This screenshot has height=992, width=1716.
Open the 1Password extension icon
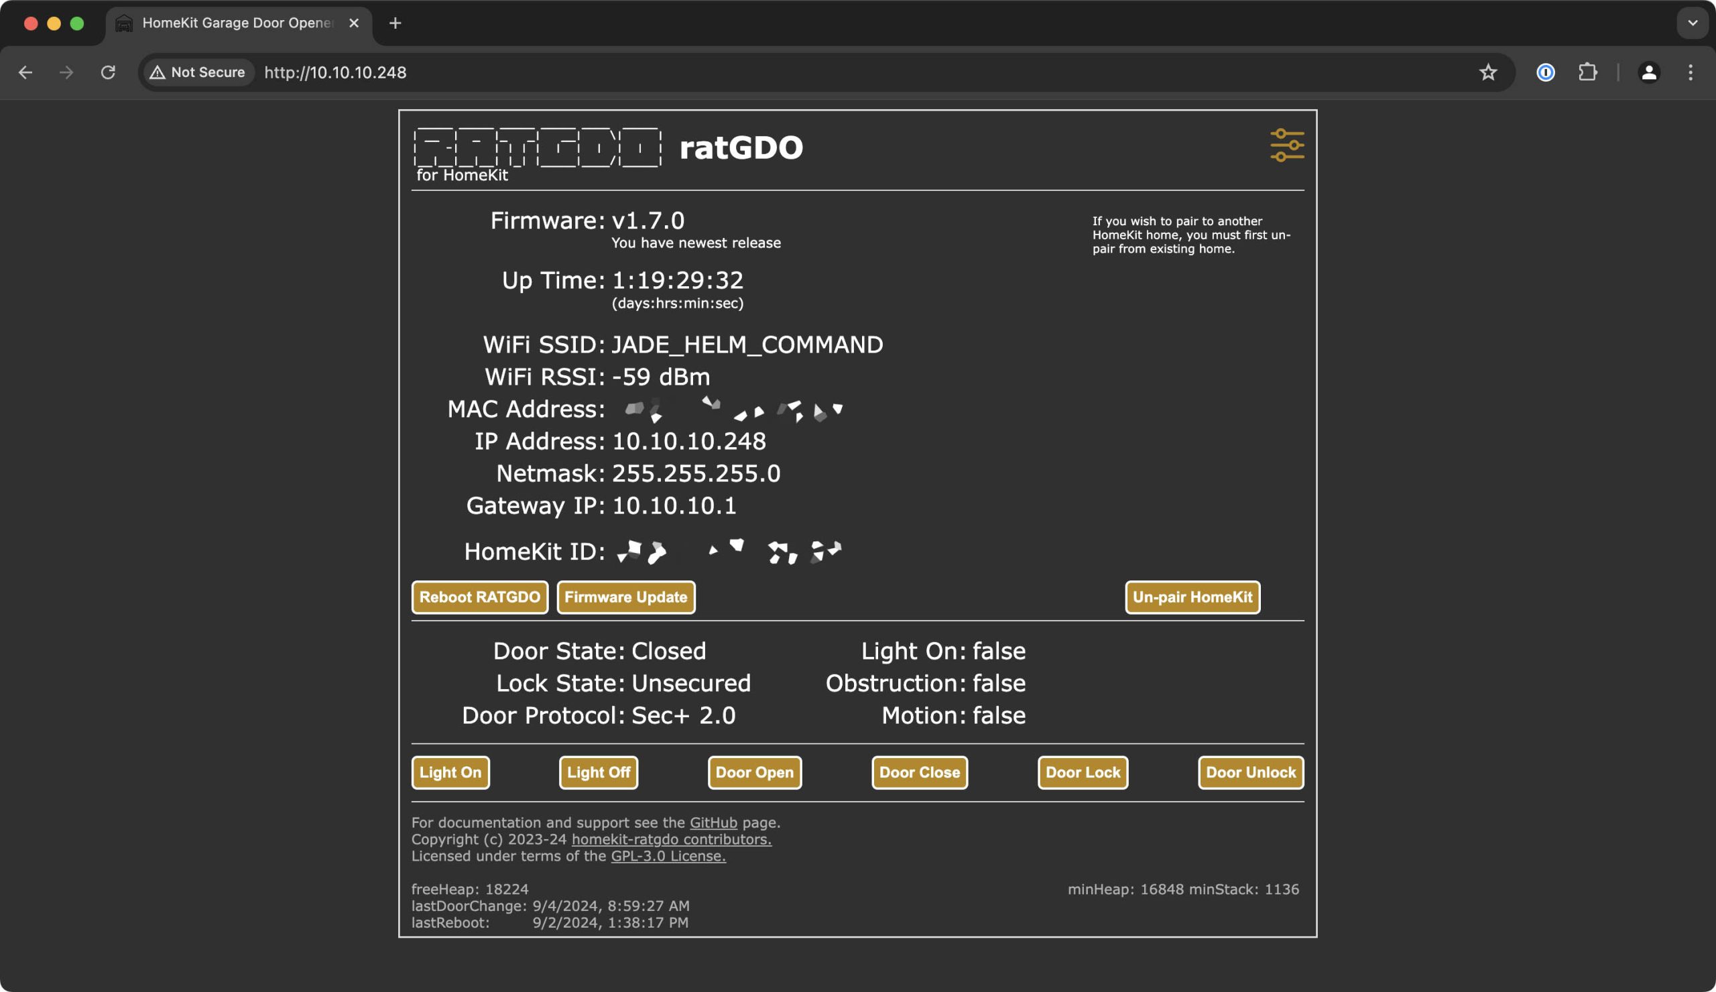[1546, 72]
